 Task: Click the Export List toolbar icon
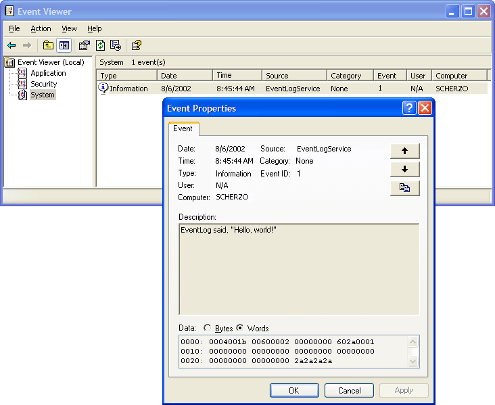pyautogui.click(x=116, y=45)
